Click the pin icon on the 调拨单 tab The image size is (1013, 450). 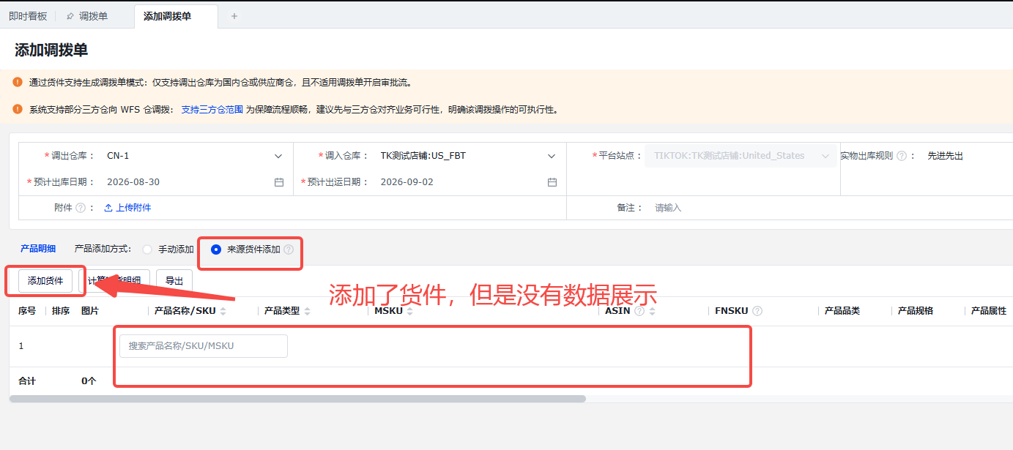(70, 16)
